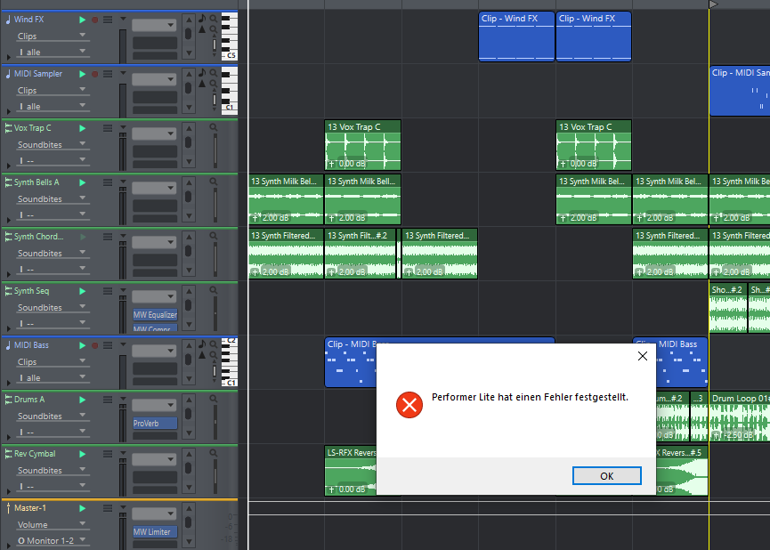Click the master fader icon of Master-1 track
Viewport: 770px width, 550px height.
click(x=8, y=508)
